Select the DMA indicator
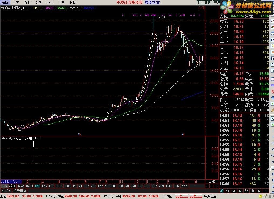 [x=44, y=186]
